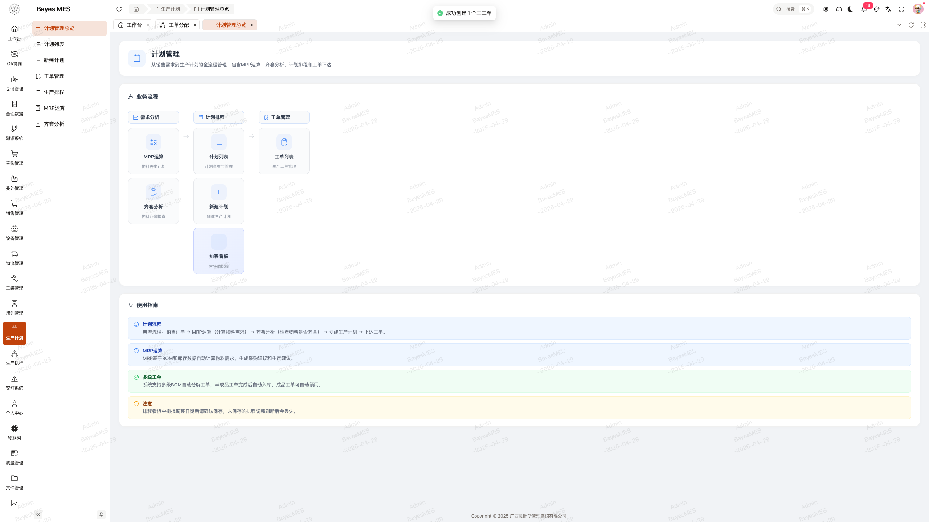929x522 pixels.
Task: Open 生产执行 module
Action: coord(15,357)
